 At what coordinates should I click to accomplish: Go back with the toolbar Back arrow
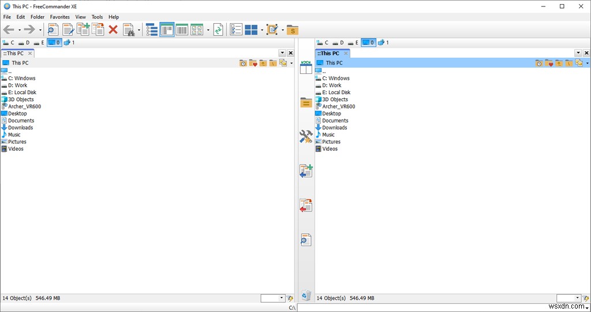pyautogui.click(x=8, y=29)
